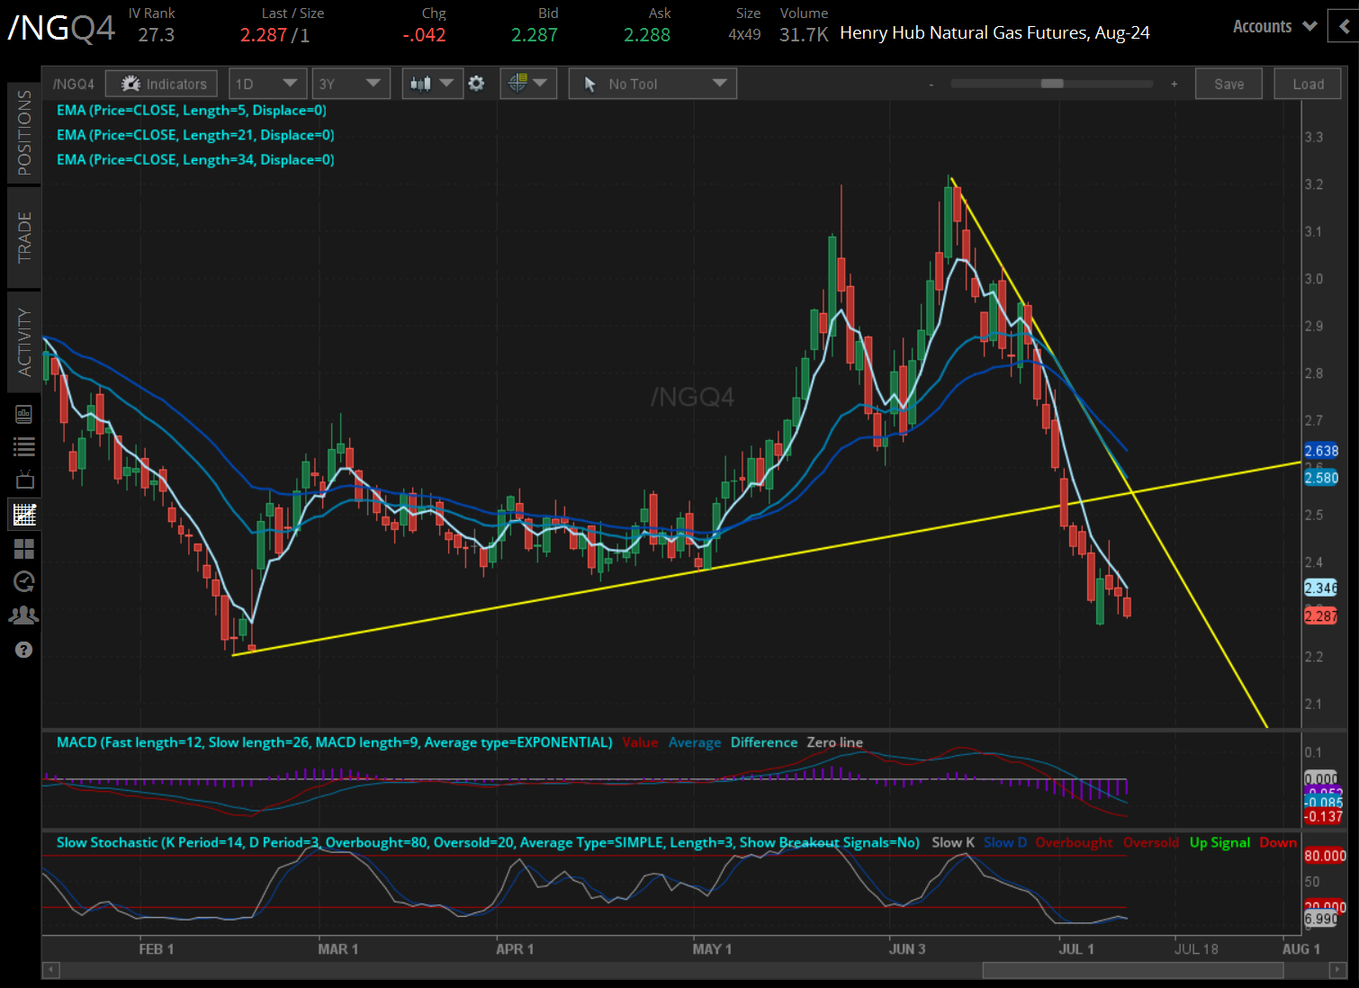
Task: Click the IV Rank 27.3 value
Action: point(157,35)
